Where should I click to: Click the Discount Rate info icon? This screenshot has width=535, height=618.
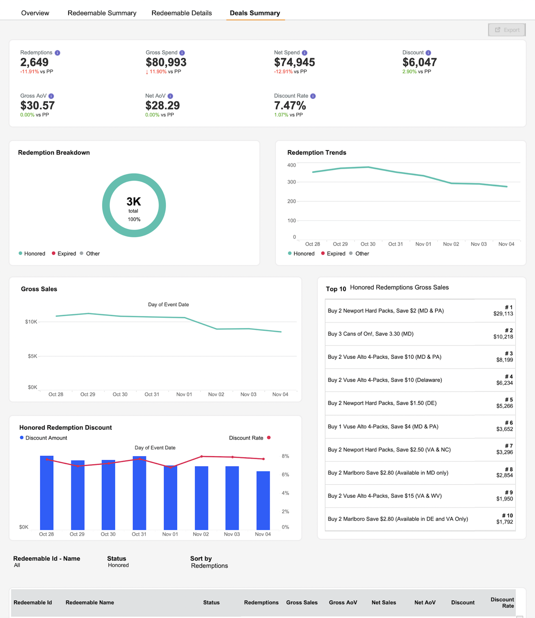coord(313,96)
